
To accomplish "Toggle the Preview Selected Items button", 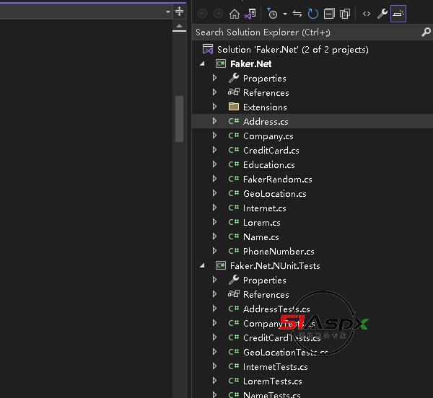I will 398,14.
